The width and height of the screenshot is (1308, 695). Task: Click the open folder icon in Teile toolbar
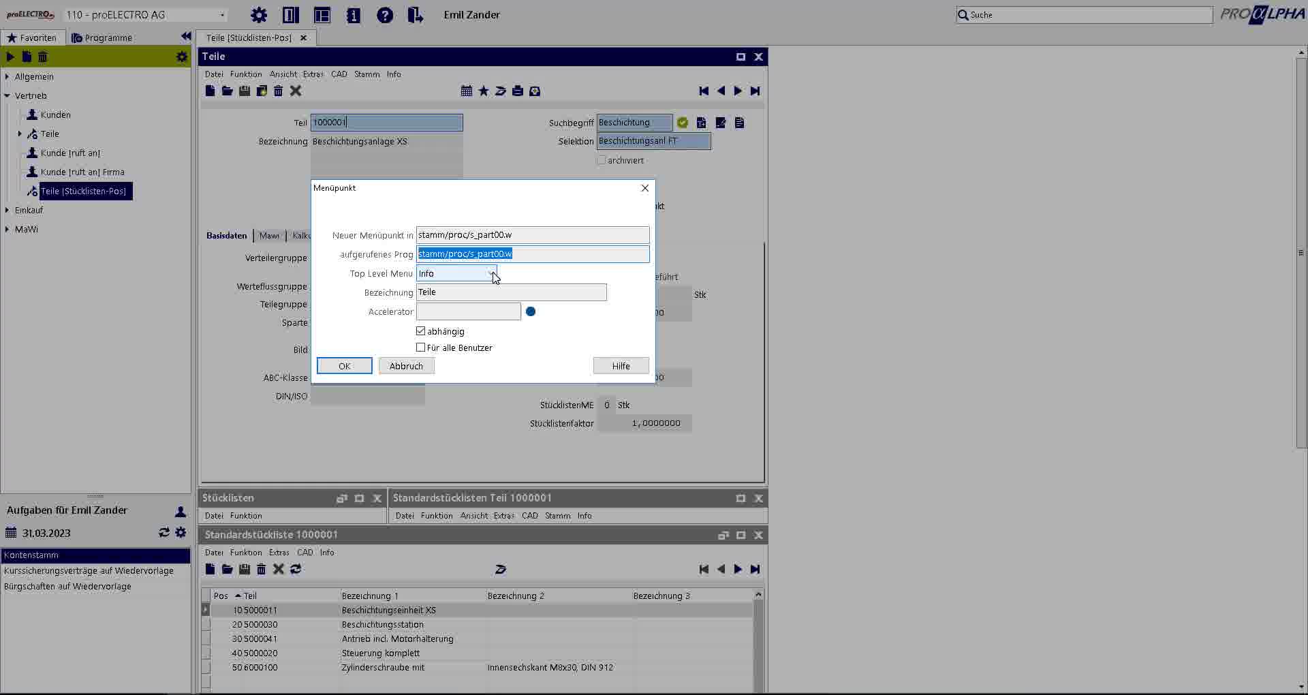click(227, 91)
